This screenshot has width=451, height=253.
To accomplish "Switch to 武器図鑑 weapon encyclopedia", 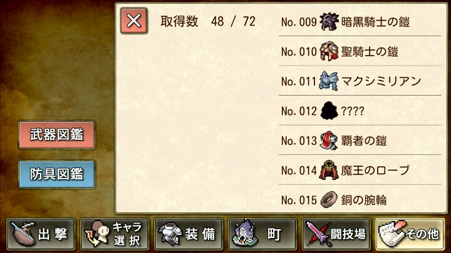I will coord(56,135).
